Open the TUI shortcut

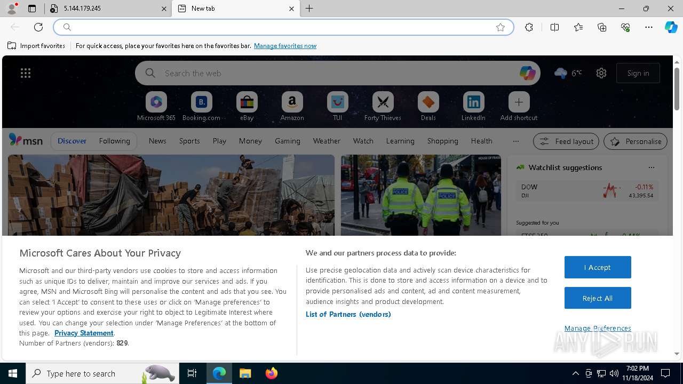[x=337, y=106]
